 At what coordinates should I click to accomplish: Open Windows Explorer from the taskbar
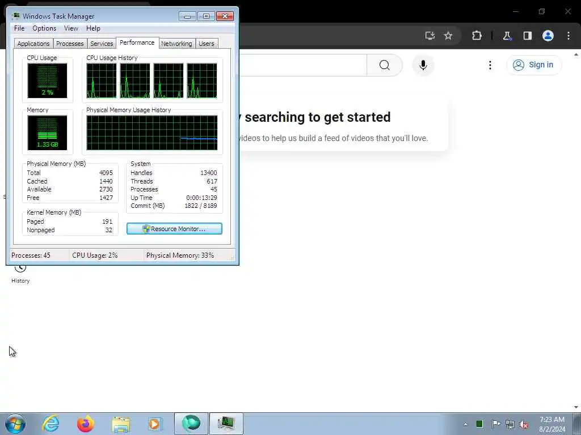point(121,424)
